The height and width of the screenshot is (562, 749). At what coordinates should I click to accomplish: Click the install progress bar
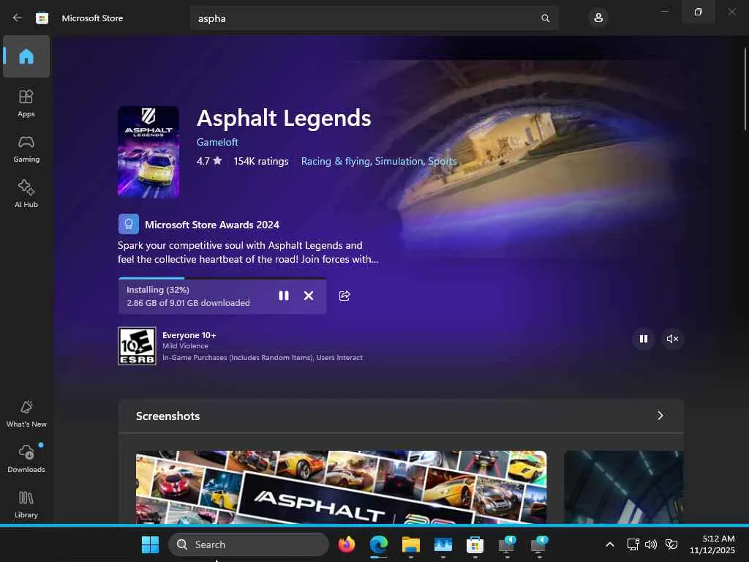point(222,277)
